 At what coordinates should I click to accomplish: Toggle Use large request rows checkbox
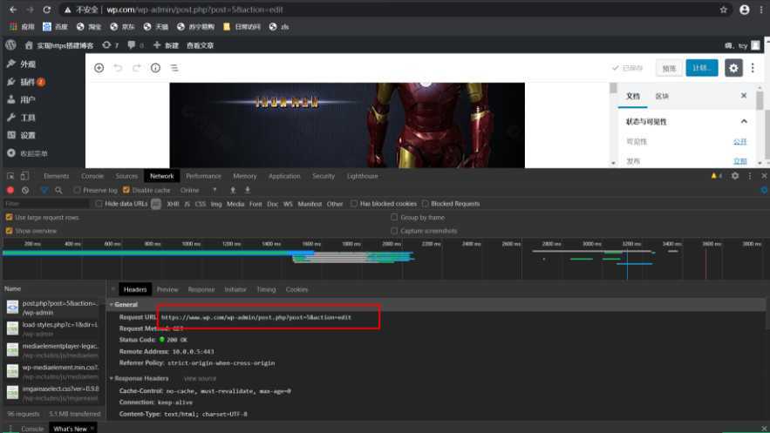pos(9,217)
